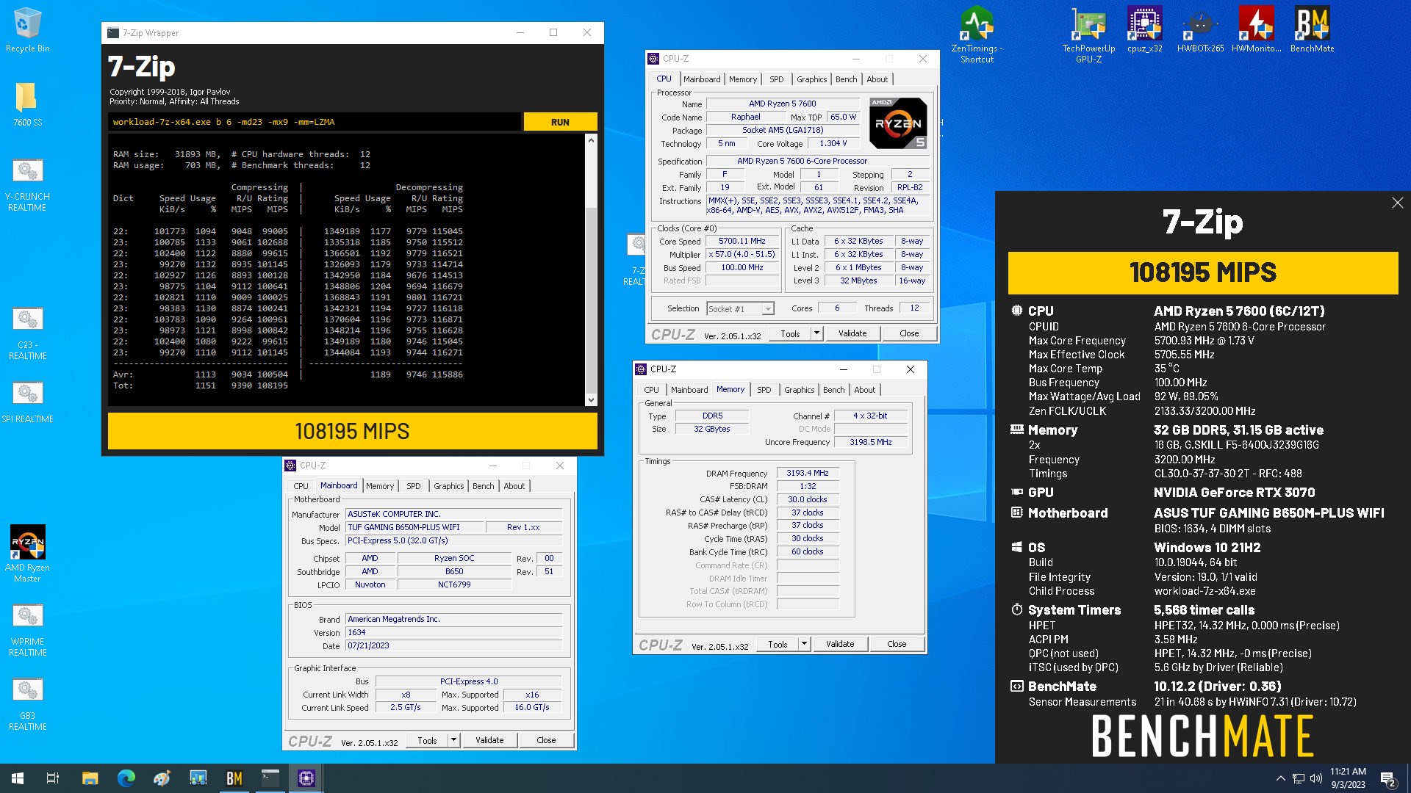1411x793 pixels.
Task: Open HWBOTx265 desktop icon
Action: click(1200, 31)
